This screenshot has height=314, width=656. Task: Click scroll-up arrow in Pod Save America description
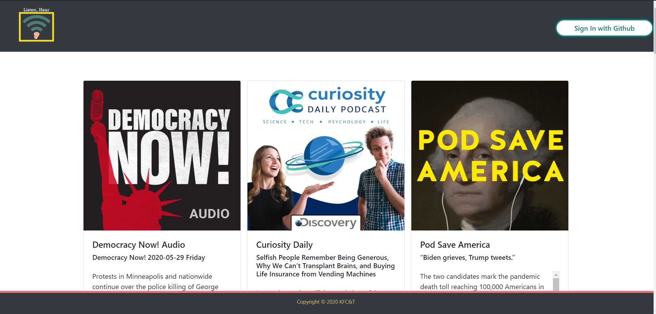point(556,275)
